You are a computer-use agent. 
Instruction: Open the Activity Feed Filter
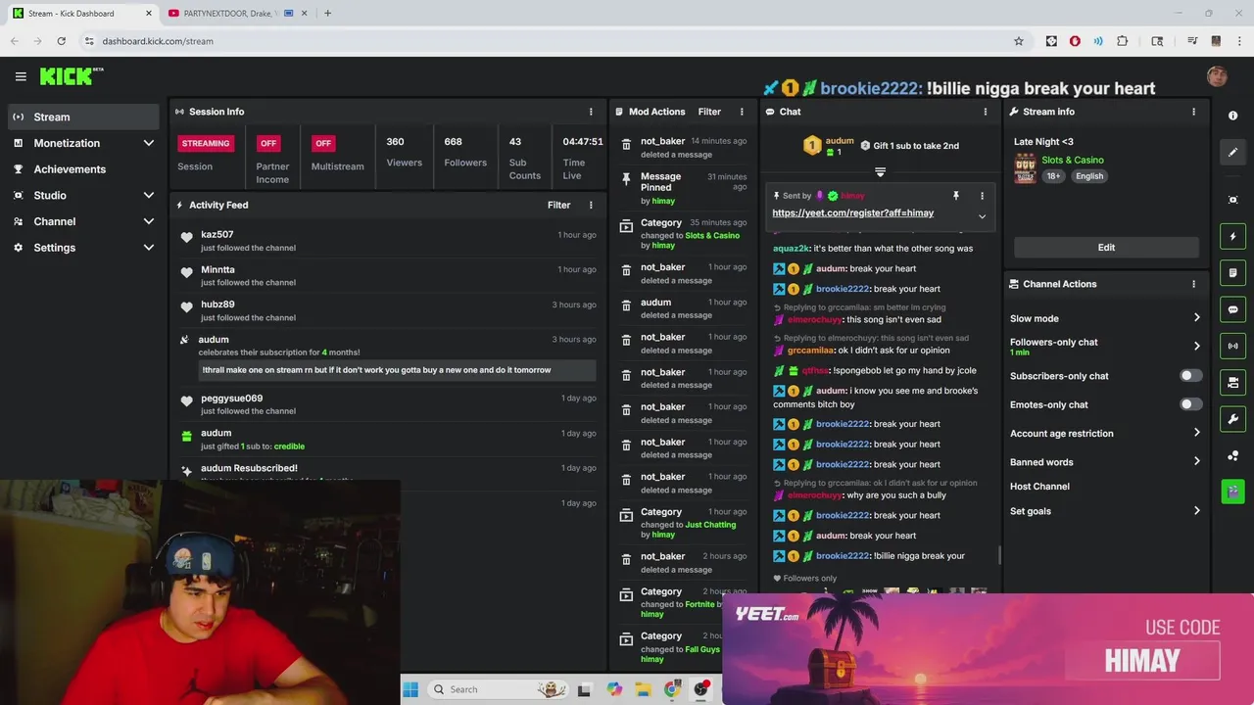pos(558,205)
